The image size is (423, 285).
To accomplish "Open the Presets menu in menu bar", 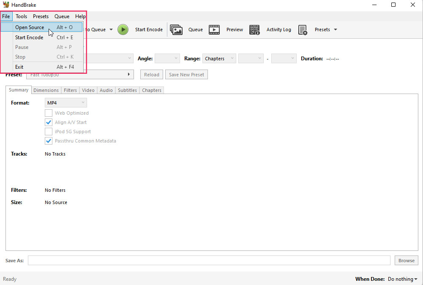I will click(x=41, y=16).
